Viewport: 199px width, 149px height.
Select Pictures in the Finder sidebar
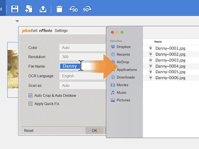(x=123, y=100)
